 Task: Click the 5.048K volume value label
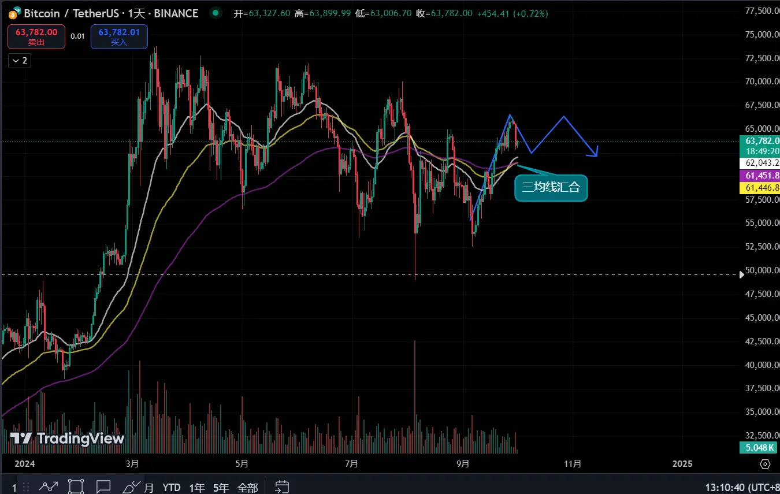(759, 448)
